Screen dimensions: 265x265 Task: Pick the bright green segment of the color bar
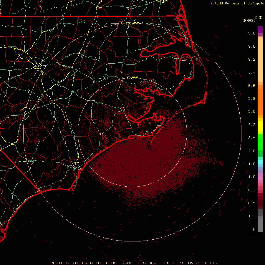[x=260, y=142]
